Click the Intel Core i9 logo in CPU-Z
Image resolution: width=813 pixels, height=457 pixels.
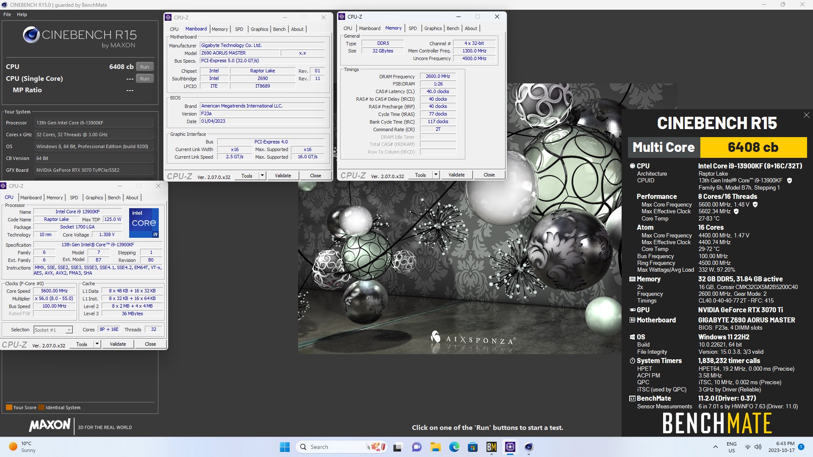coord(144,223)
